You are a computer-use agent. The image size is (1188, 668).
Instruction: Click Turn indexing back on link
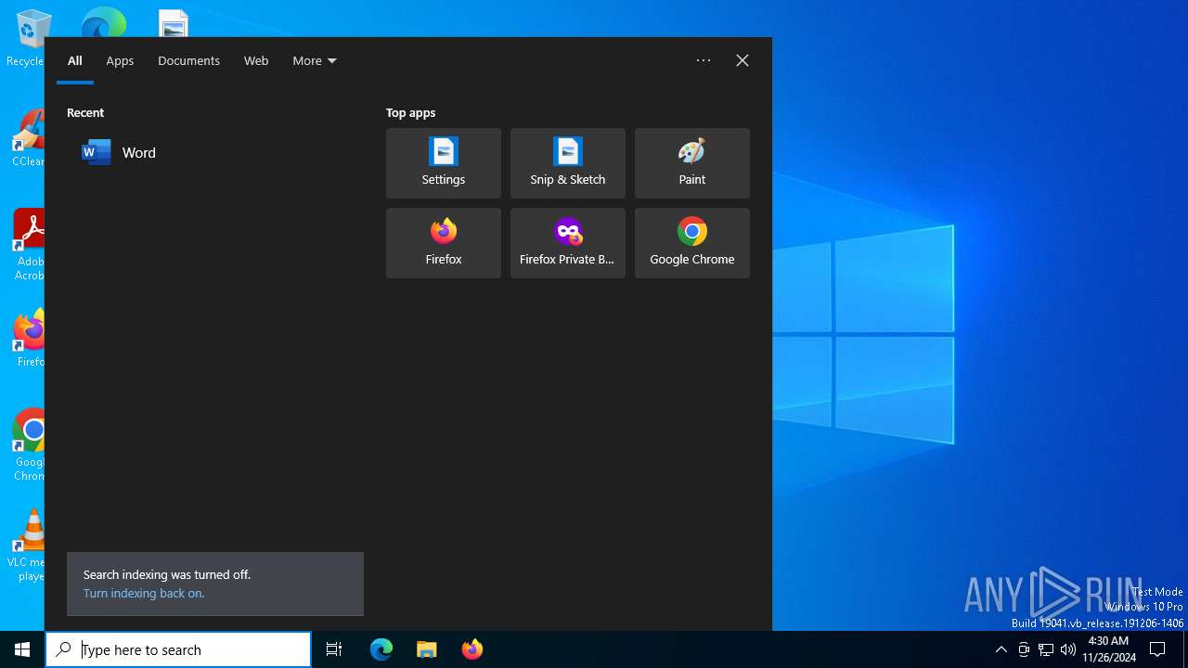[x=144, y=594]
